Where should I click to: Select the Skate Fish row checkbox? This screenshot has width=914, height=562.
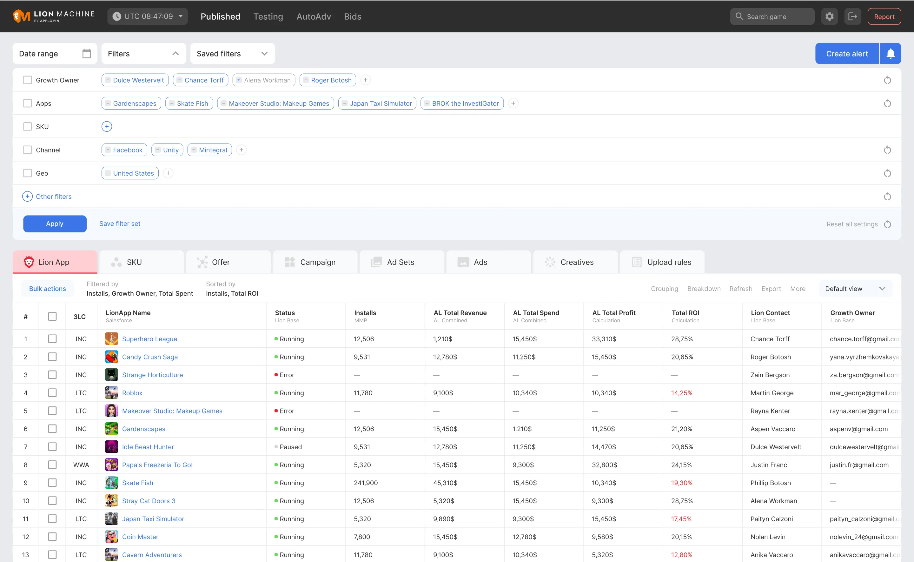point(52,482)
